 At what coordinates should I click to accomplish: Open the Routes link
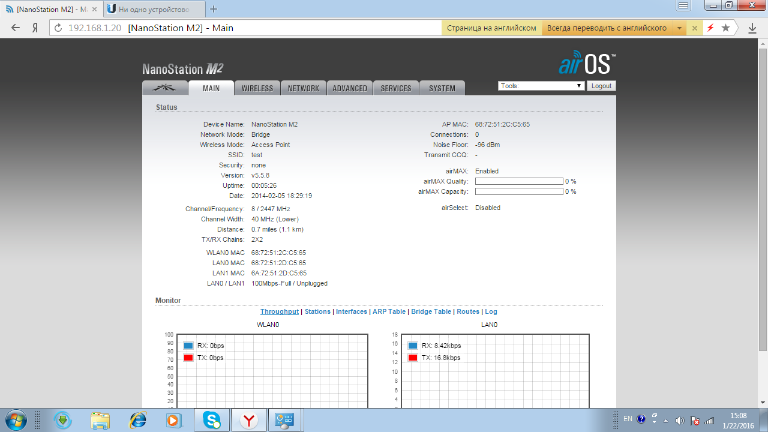468,311
